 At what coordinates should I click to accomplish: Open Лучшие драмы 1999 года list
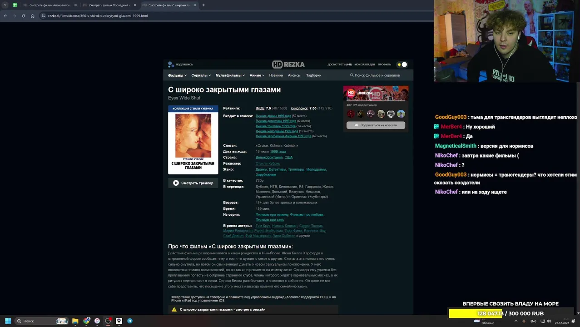273,116
